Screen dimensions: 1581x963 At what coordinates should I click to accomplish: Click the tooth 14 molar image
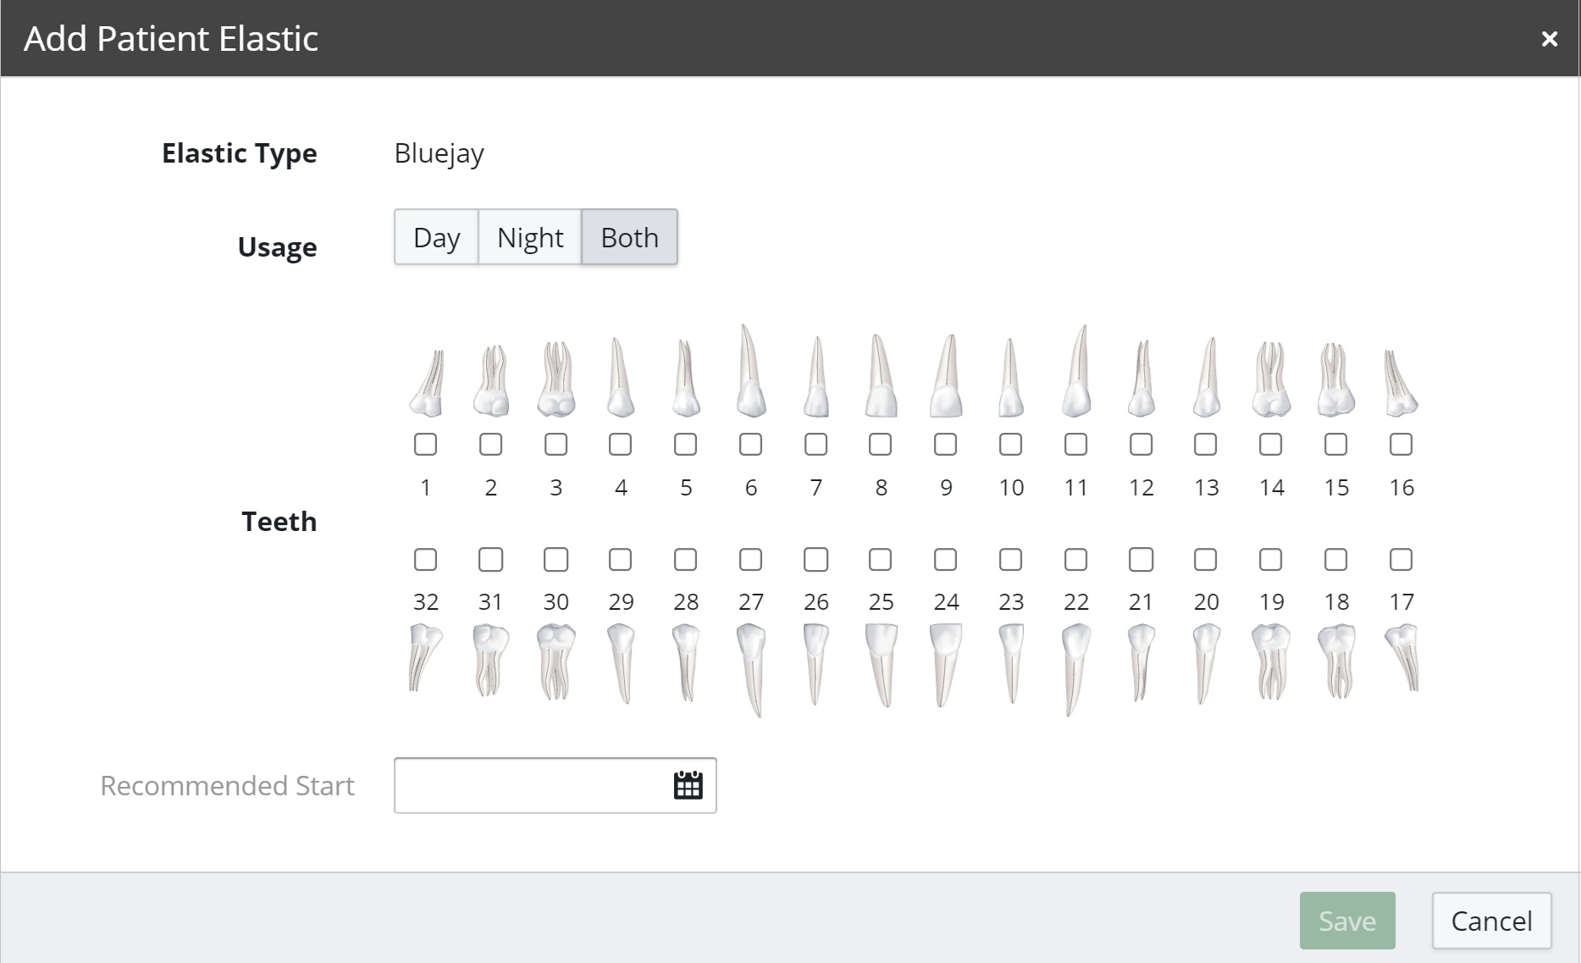(1271, 379)
